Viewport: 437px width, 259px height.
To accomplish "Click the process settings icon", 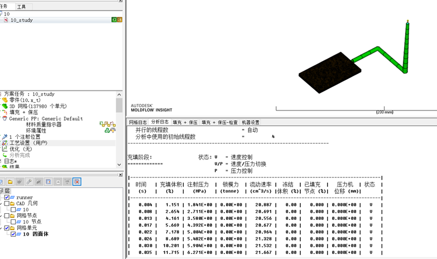I will coord(5,143).
